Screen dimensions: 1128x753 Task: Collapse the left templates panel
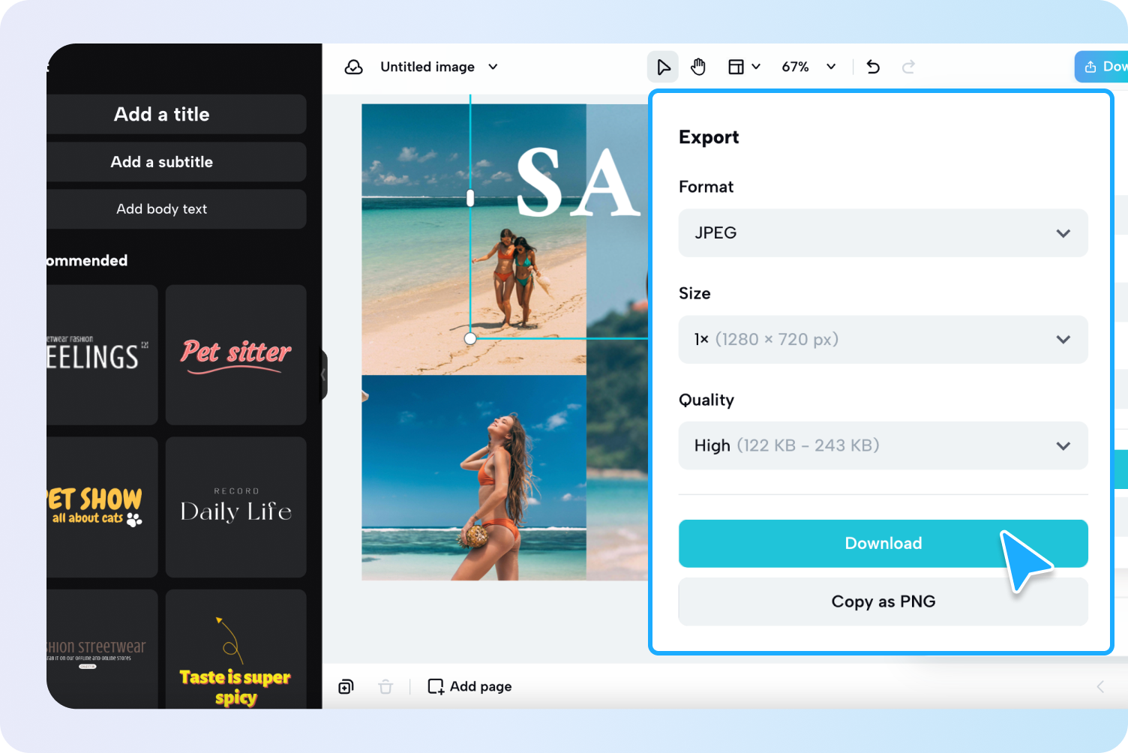click(x=323, y=375)
